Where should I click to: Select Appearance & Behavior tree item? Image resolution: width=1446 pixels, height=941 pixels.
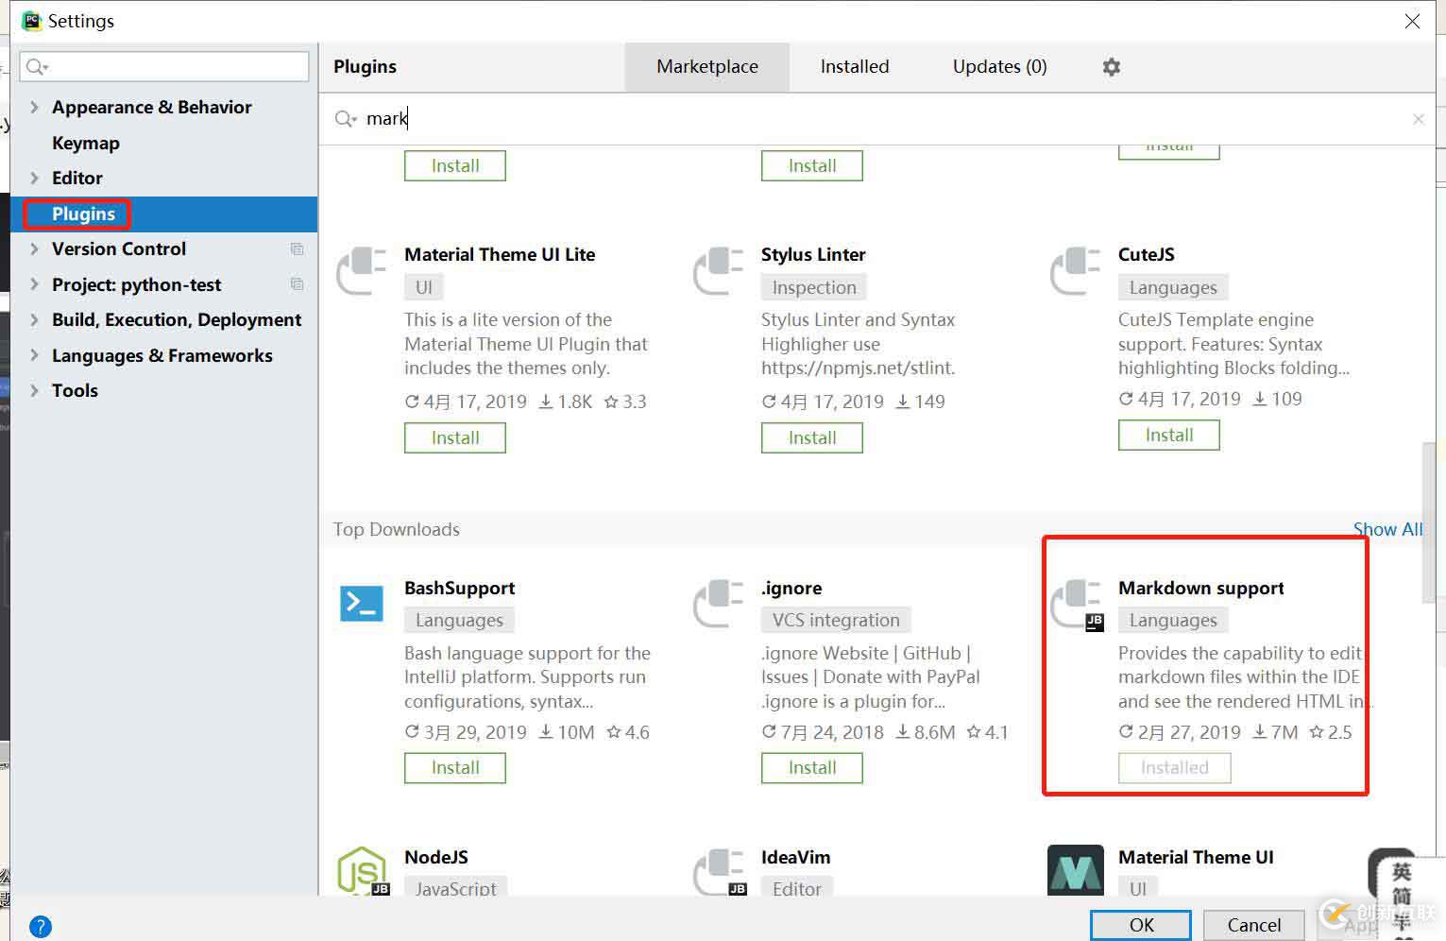coord(152,108)
